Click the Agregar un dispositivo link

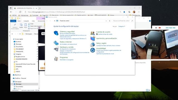point(66,51)
